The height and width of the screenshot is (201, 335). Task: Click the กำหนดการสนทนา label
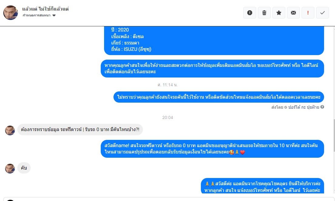36,15
